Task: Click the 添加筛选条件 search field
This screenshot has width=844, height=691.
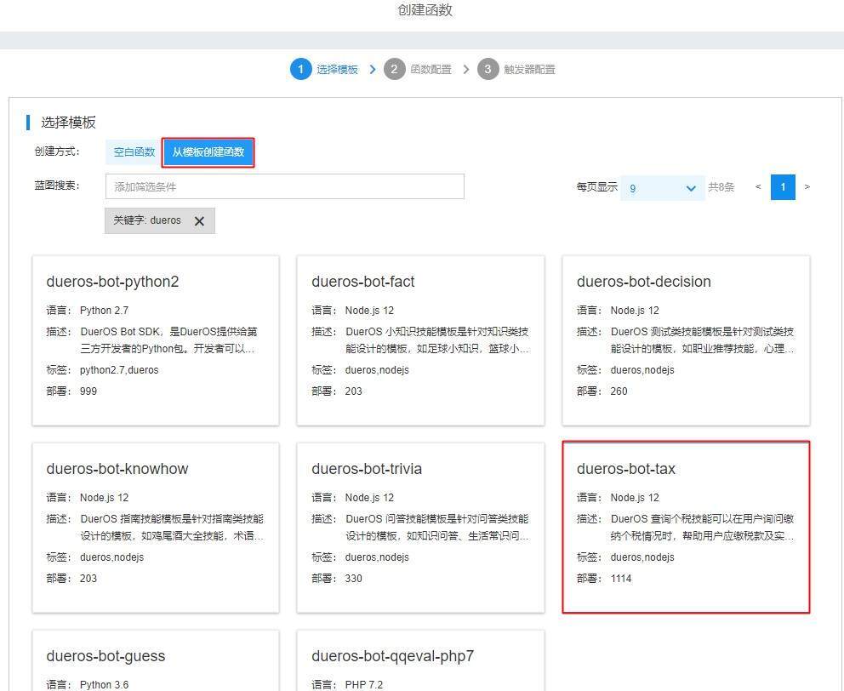Action: click(x=284, y=186)
